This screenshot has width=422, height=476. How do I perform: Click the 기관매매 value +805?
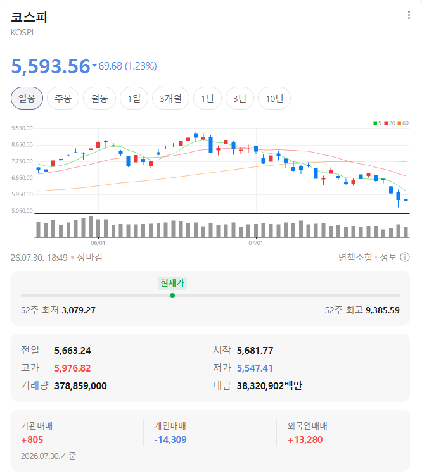tap(32, 439)
